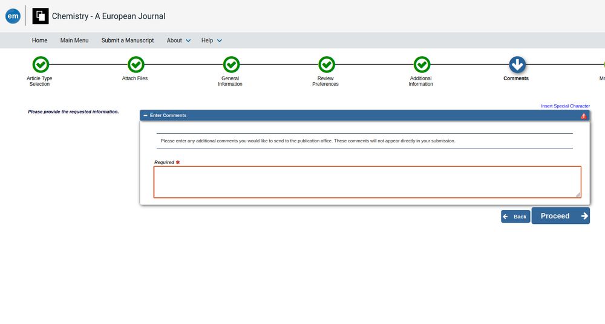
Task: Go to General Information step checkmark
Action: point(231,65)
